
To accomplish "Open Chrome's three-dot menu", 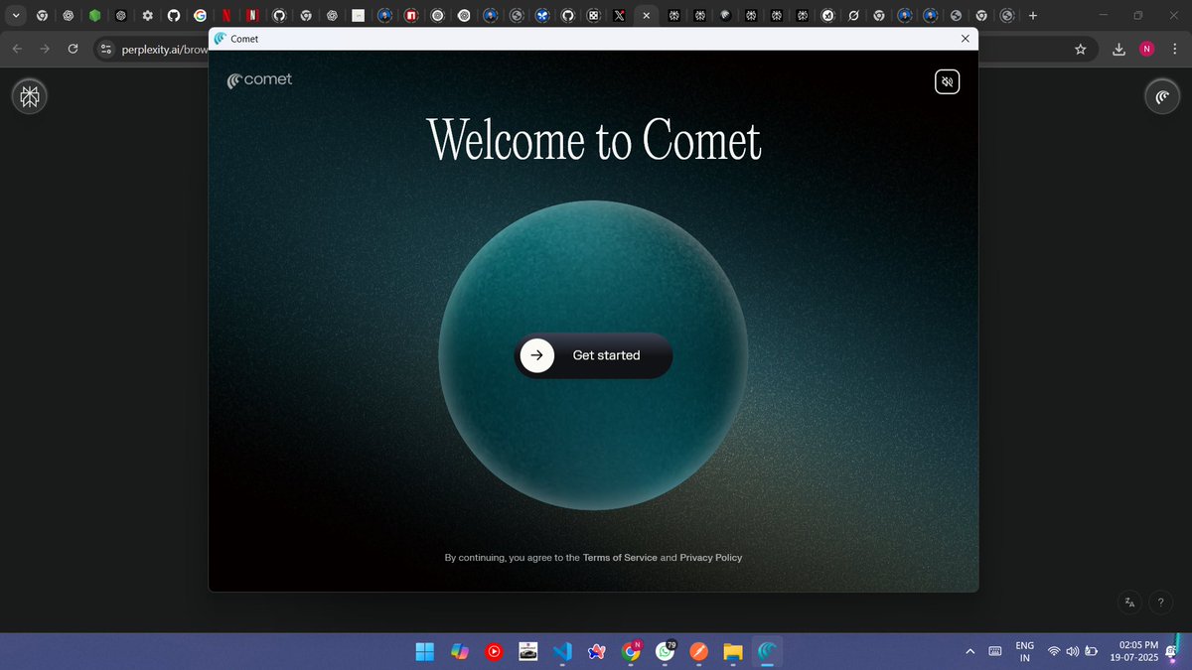I will [x=1175, y=49].
